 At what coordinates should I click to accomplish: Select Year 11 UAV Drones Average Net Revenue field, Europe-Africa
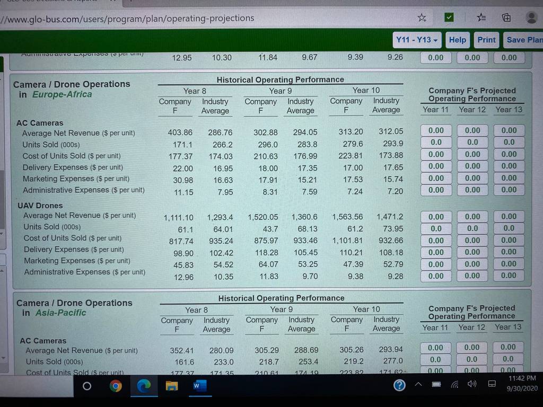(x=436, y=217)
